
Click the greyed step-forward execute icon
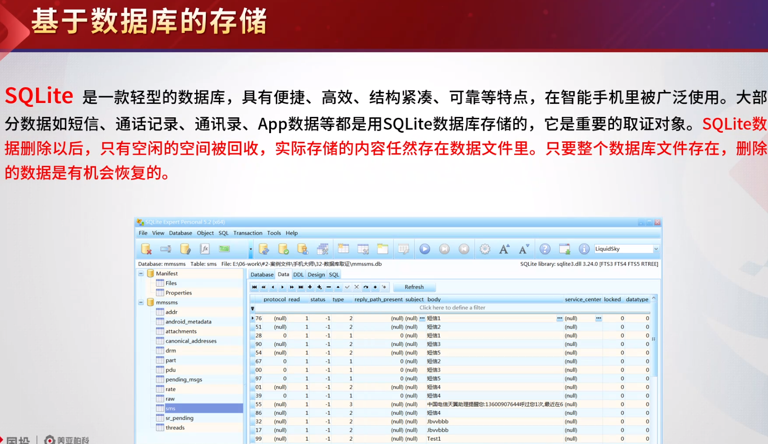(445, 249)
